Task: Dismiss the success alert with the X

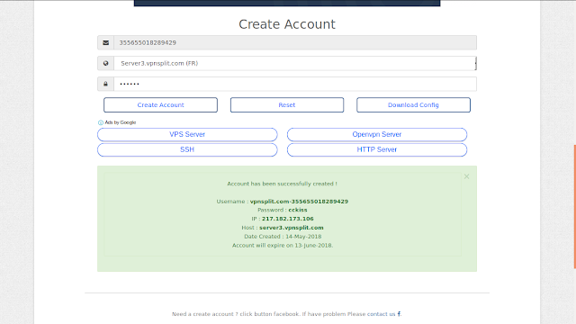Action: point(466,176)
